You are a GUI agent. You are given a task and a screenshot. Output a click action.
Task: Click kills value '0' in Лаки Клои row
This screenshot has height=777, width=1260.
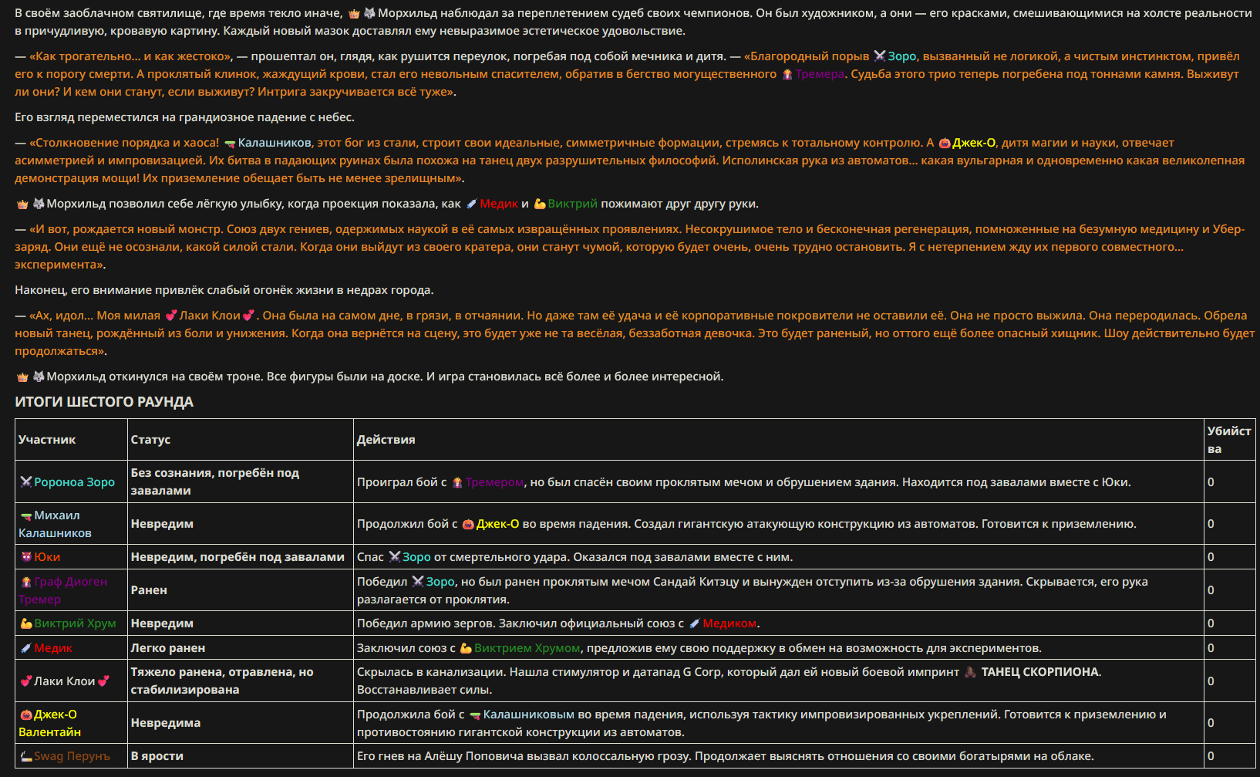pos(1211,681)
